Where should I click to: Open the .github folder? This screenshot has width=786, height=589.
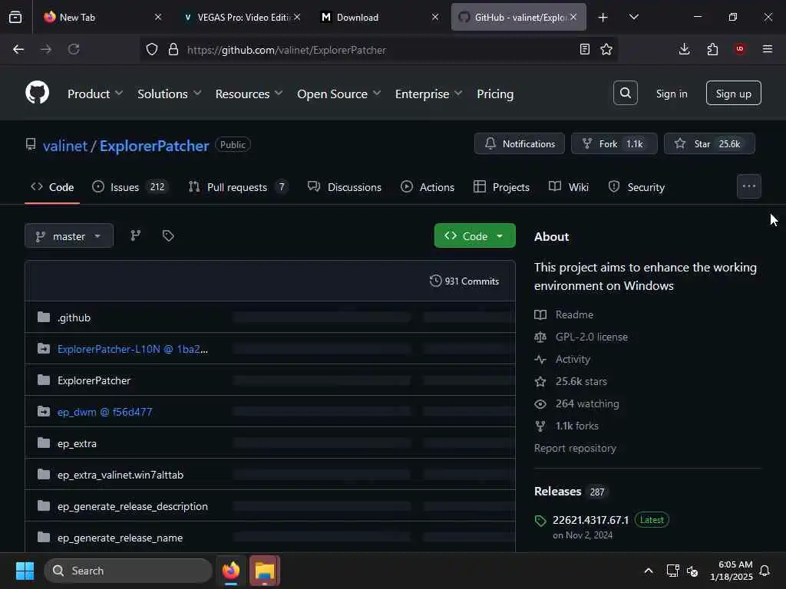(74, 318)
